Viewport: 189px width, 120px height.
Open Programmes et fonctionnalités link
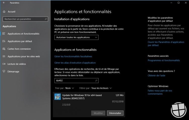pos(164,61)
